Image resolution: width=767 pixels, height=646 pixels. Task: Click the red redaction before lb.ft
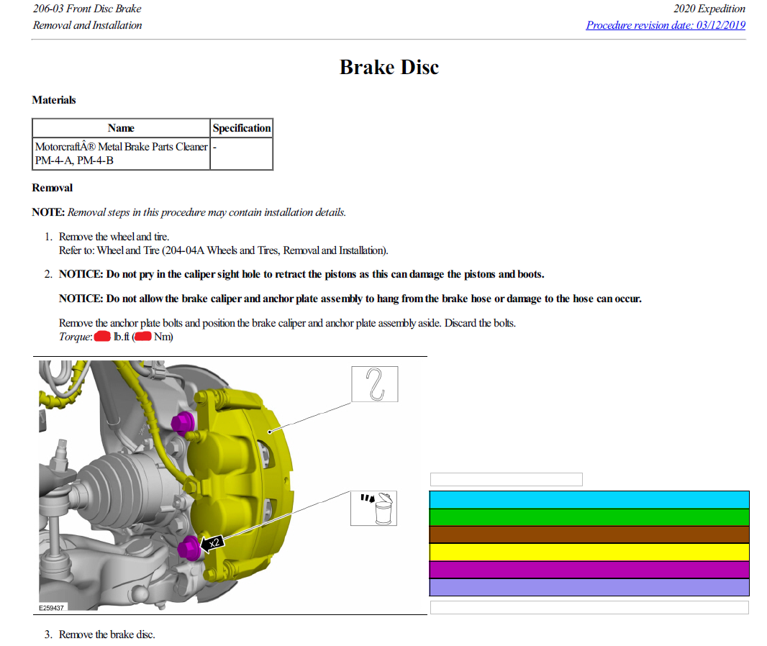click(102, 337)
